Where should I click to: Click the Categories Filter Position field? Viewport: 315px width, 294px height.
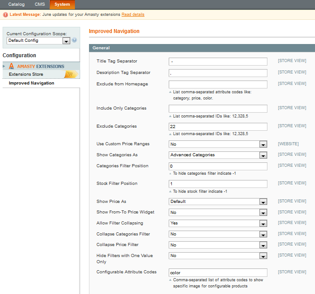[x=218, y=166]
